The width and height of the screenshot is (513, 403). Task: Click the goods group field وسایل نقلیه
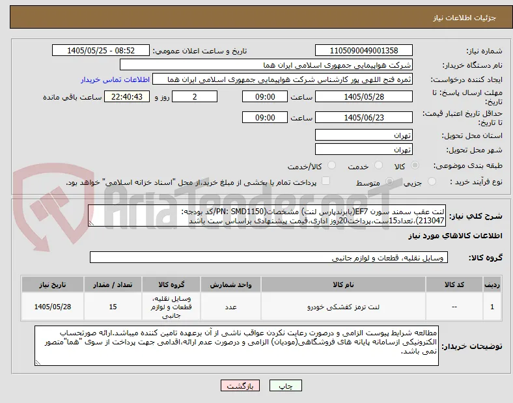(269, 257)
